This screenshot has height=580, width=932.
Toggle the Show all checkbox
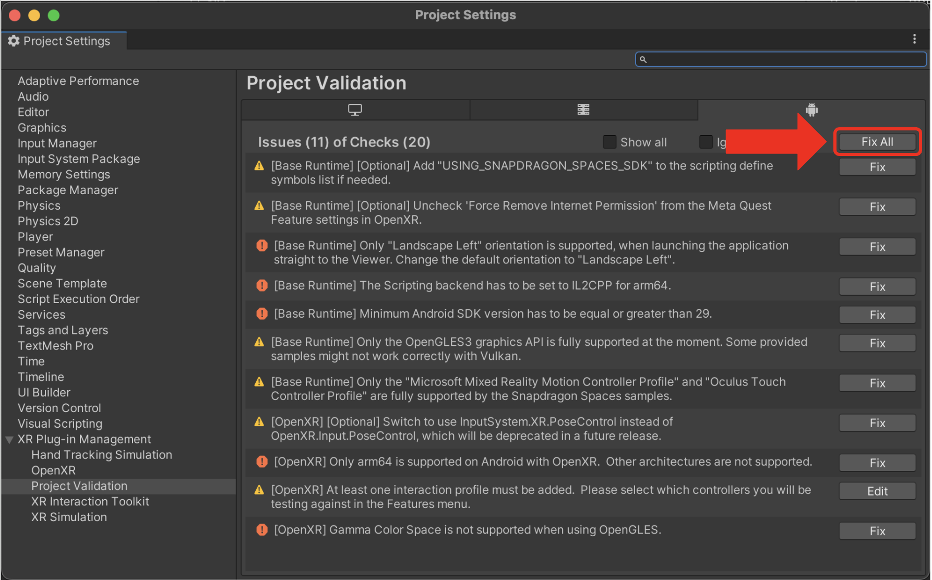click(610, 142)
